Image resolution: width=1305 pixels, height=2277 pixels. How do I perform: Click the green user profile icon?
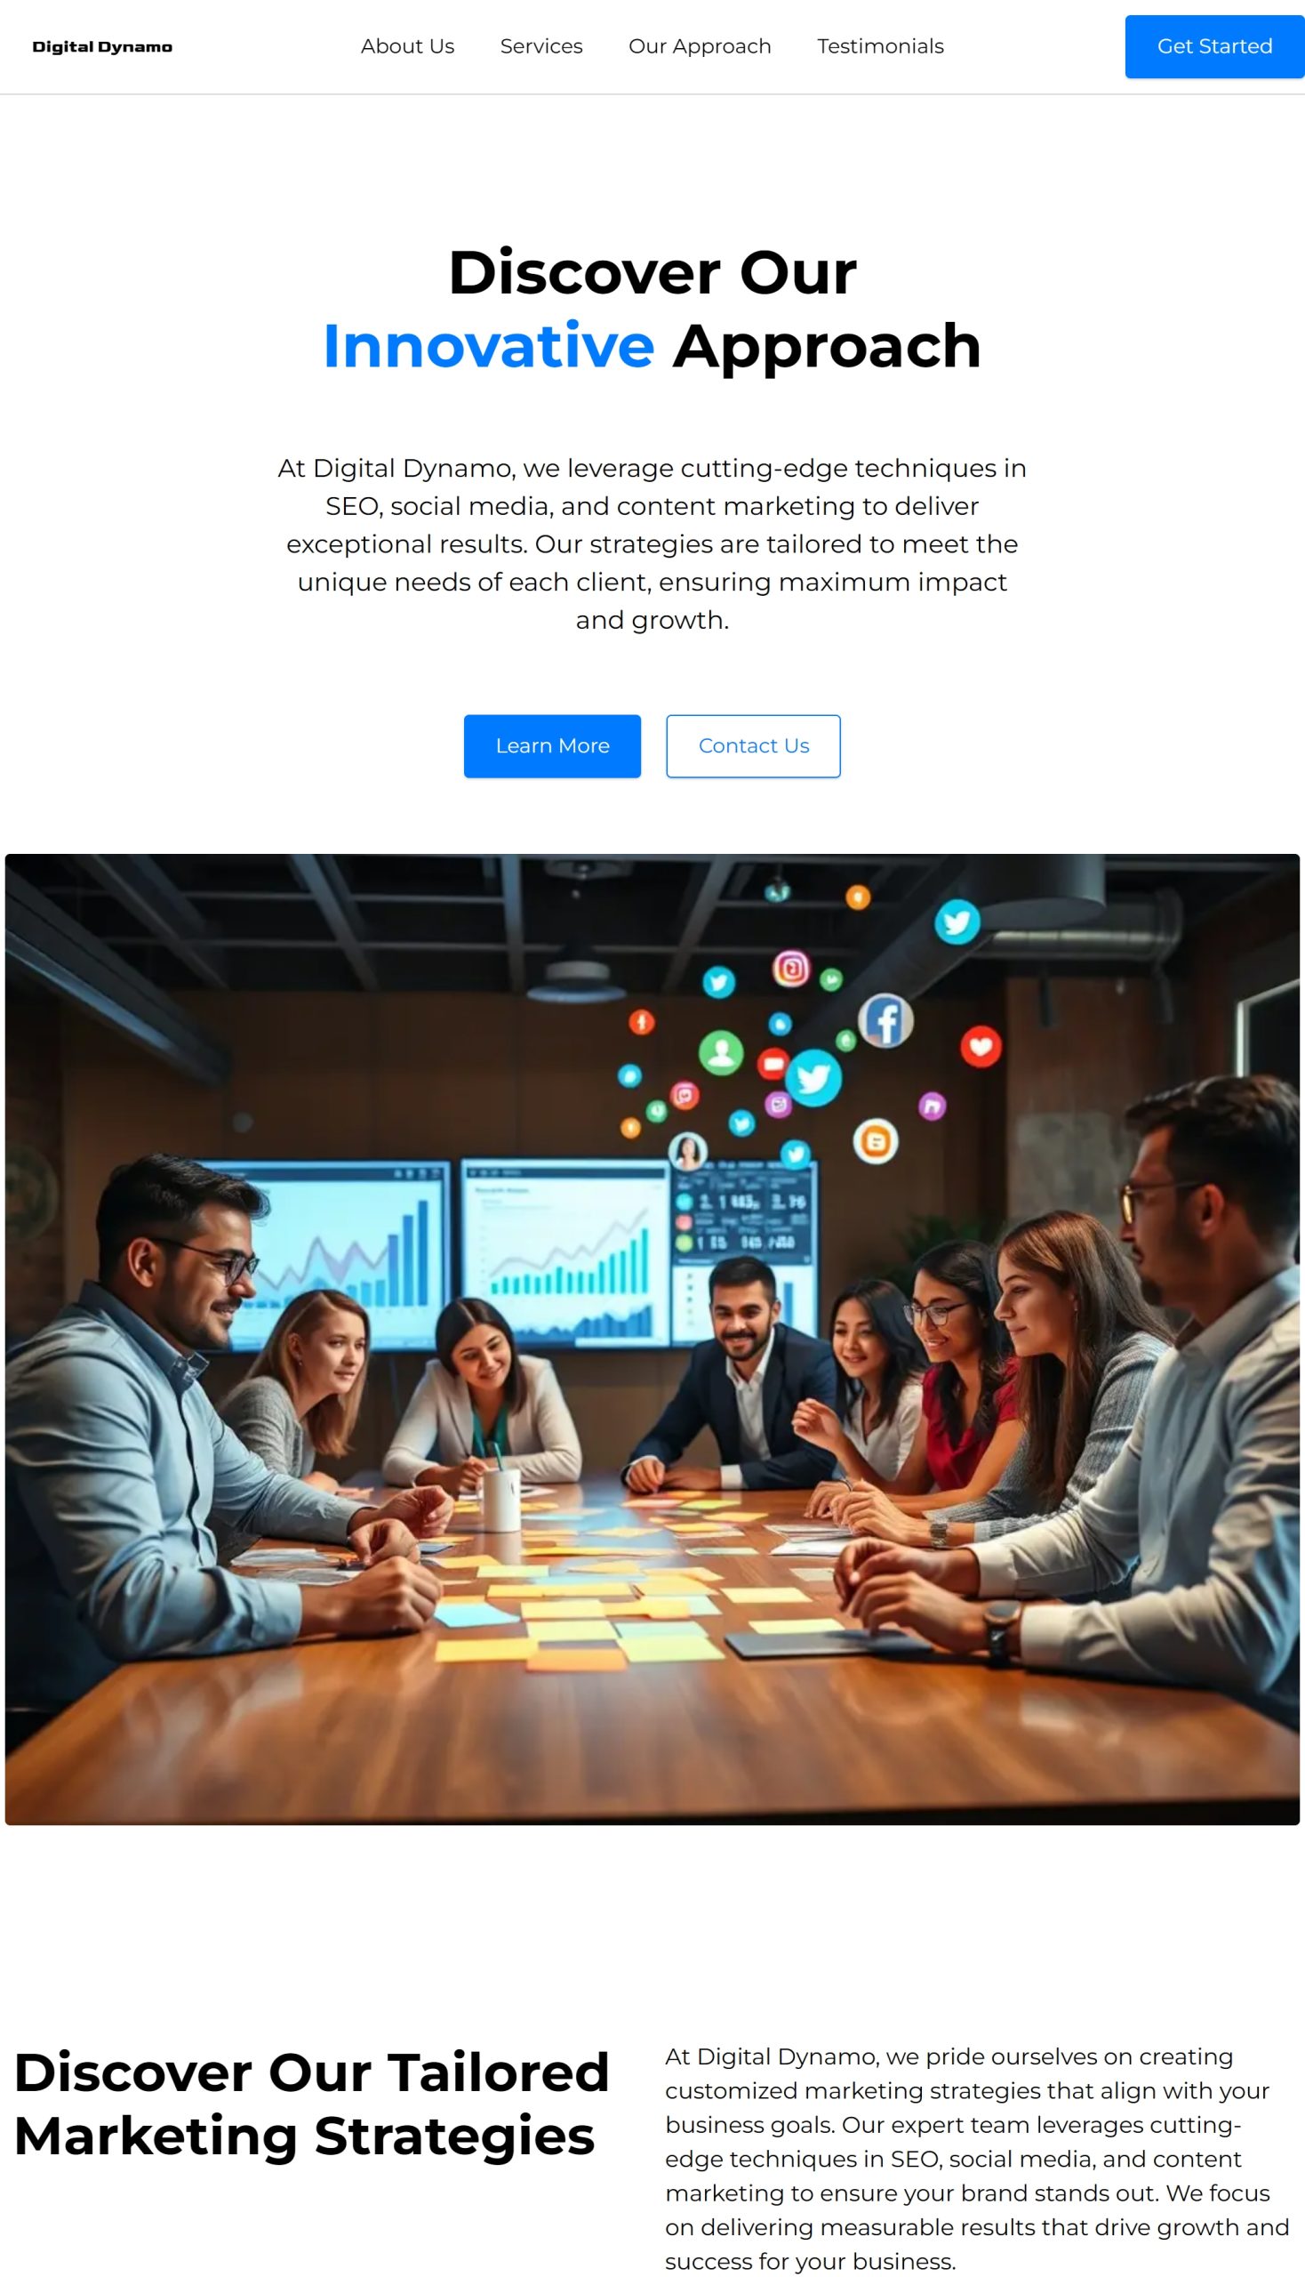click(721, 1052)
